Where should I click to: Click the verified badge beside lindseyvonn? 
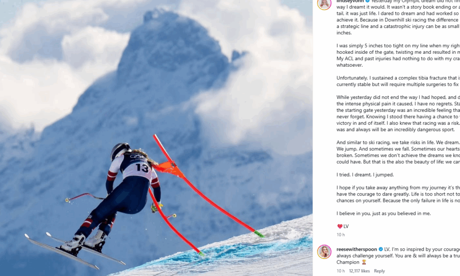tap(368, 1)
